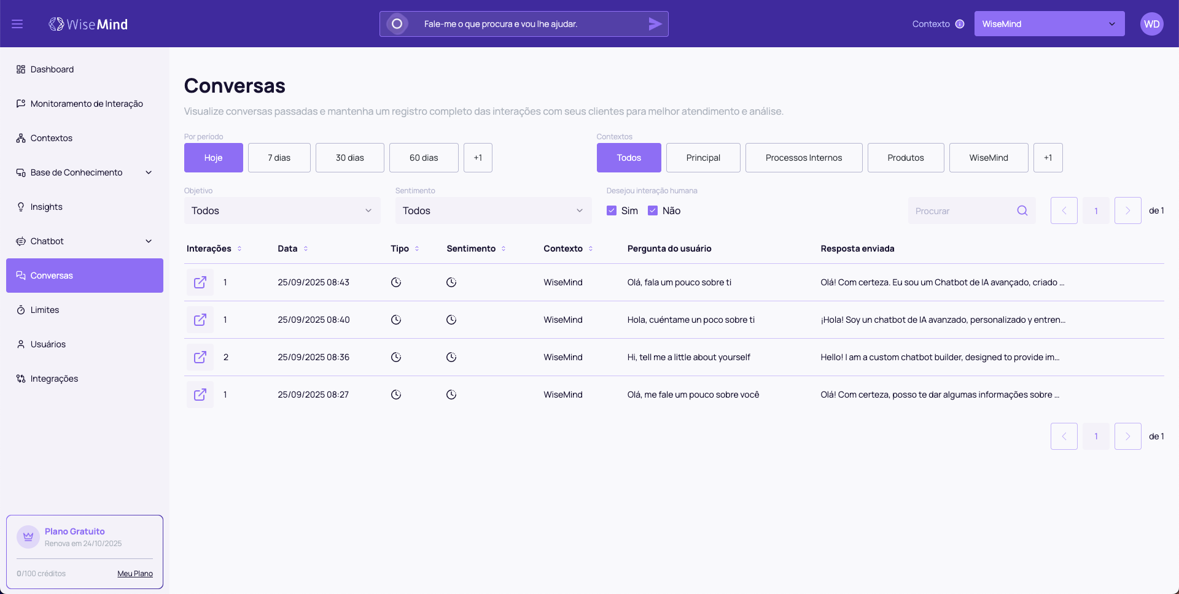
Task: Go to next page in top pagination
Action: coord(1127,210)
